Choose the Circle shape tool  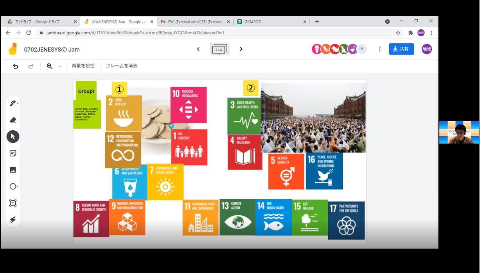pos(13,186)
